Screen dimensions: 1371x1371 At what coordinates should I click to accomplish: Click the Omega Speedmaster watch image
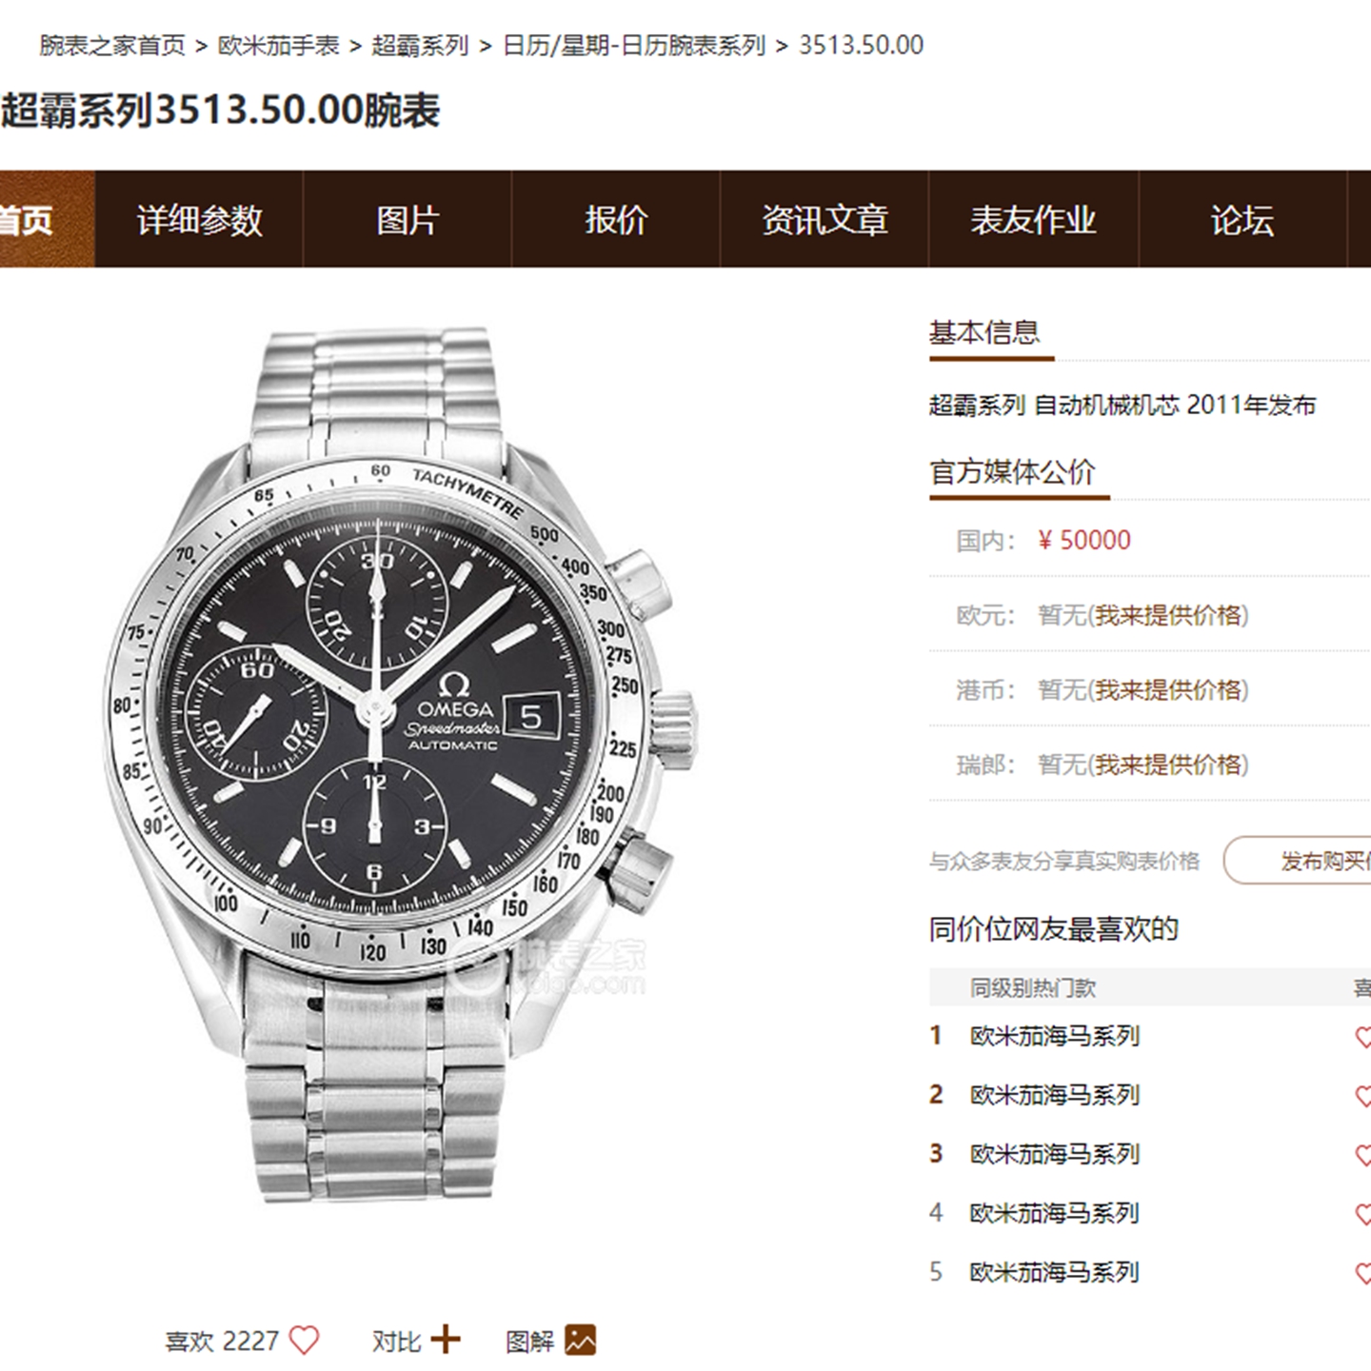400,762
